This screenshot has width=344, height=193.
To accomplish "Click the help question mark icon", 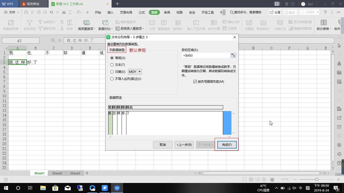I will coord(325,12).
